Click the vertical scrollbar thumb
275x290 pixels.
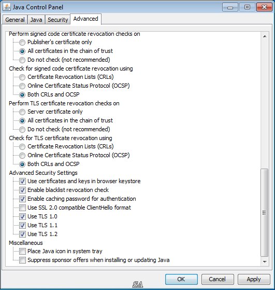pos(265,213)
